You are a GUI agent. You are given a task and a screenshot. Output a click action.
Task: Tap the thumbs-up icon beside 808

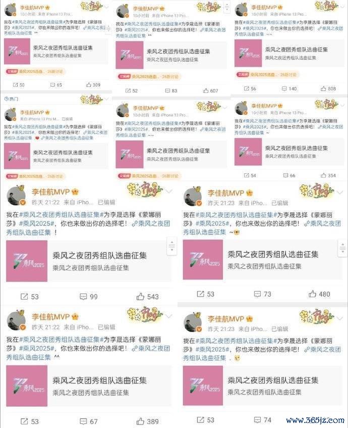pos(323,88)
